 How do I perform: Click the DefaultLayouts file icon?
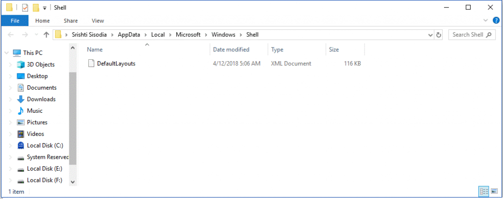coord(91,64)
